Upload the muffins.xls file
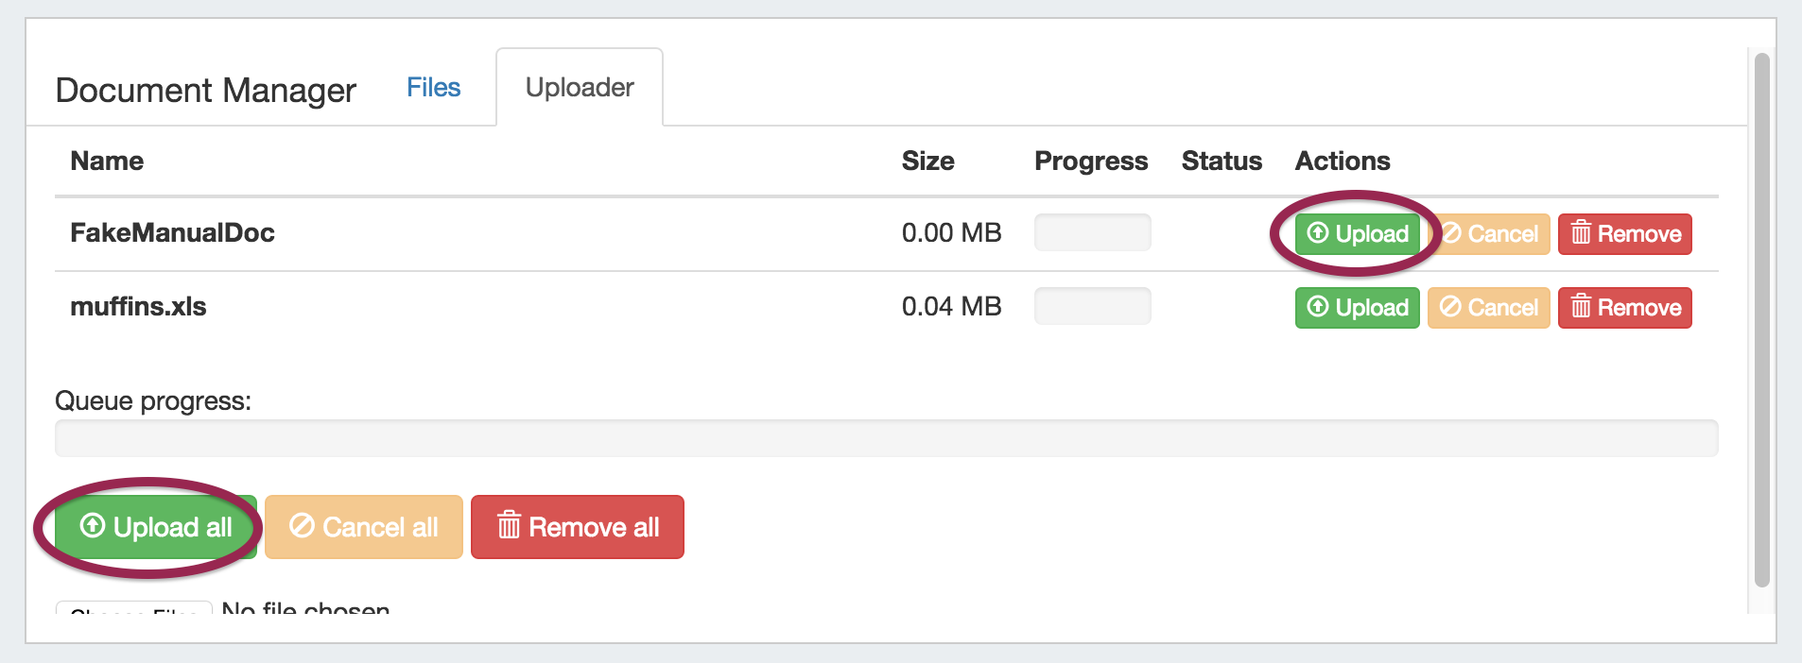 pos(1357,307)
